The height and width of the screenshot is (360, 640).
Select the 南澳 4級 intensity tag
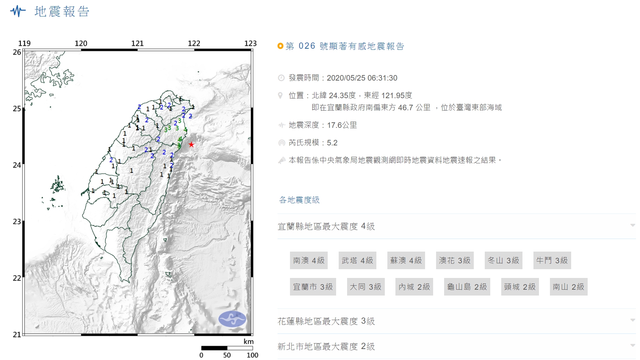(309, 260)
